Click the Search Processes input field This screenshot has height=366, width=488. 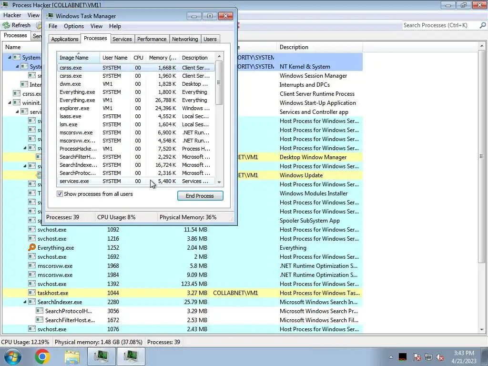(x=440, y=25)
